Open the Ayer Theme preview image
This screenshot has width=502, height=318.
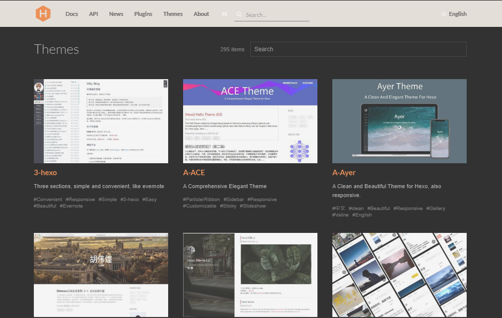[x=399, y=121]
